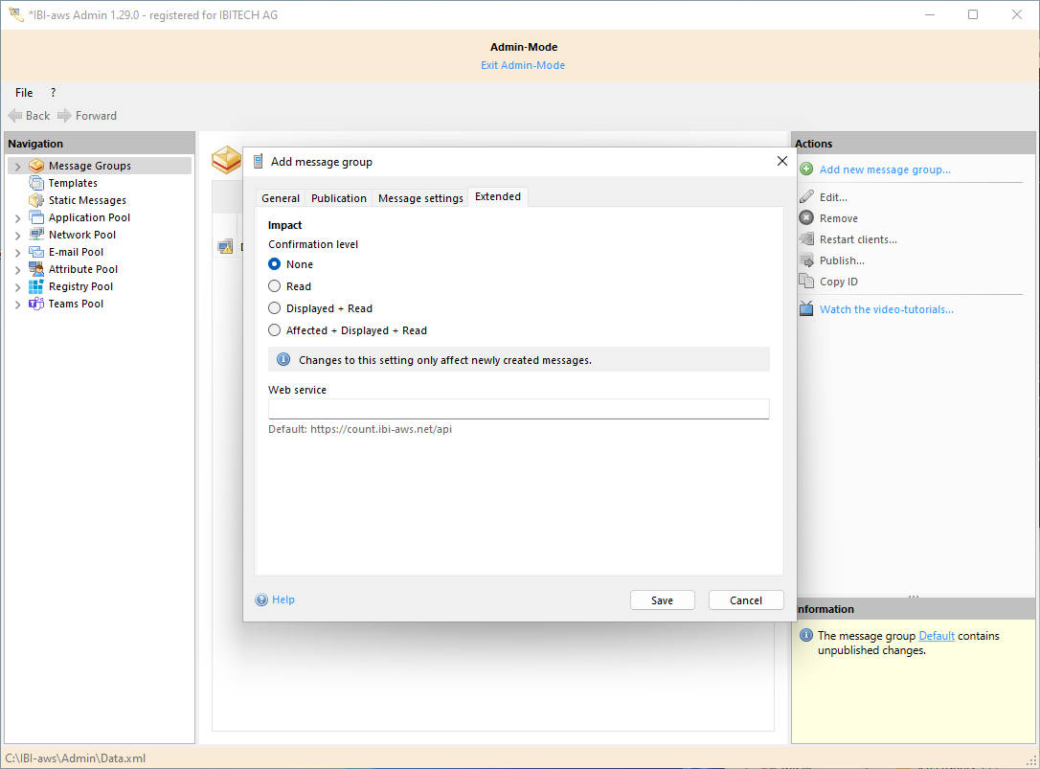Click the Message Groups icon in Navigation
Screen dimensions: 1040x769
pyautogui.click(x=36, y=166)
